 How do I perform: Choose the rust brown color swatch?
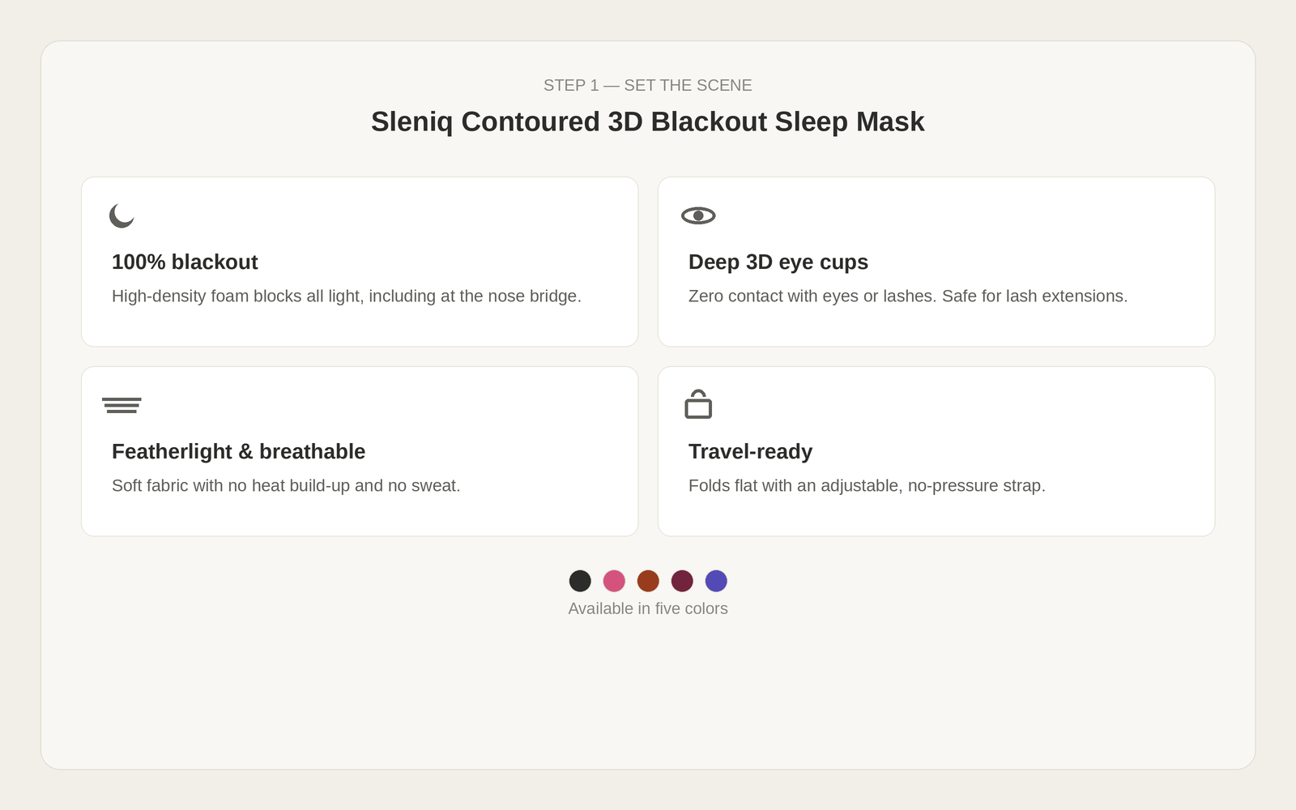(648, 581)
